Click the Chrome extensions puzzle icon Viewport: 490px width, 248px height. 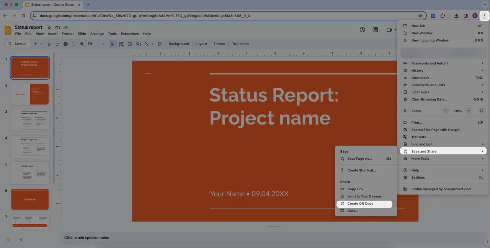point(443,16)
